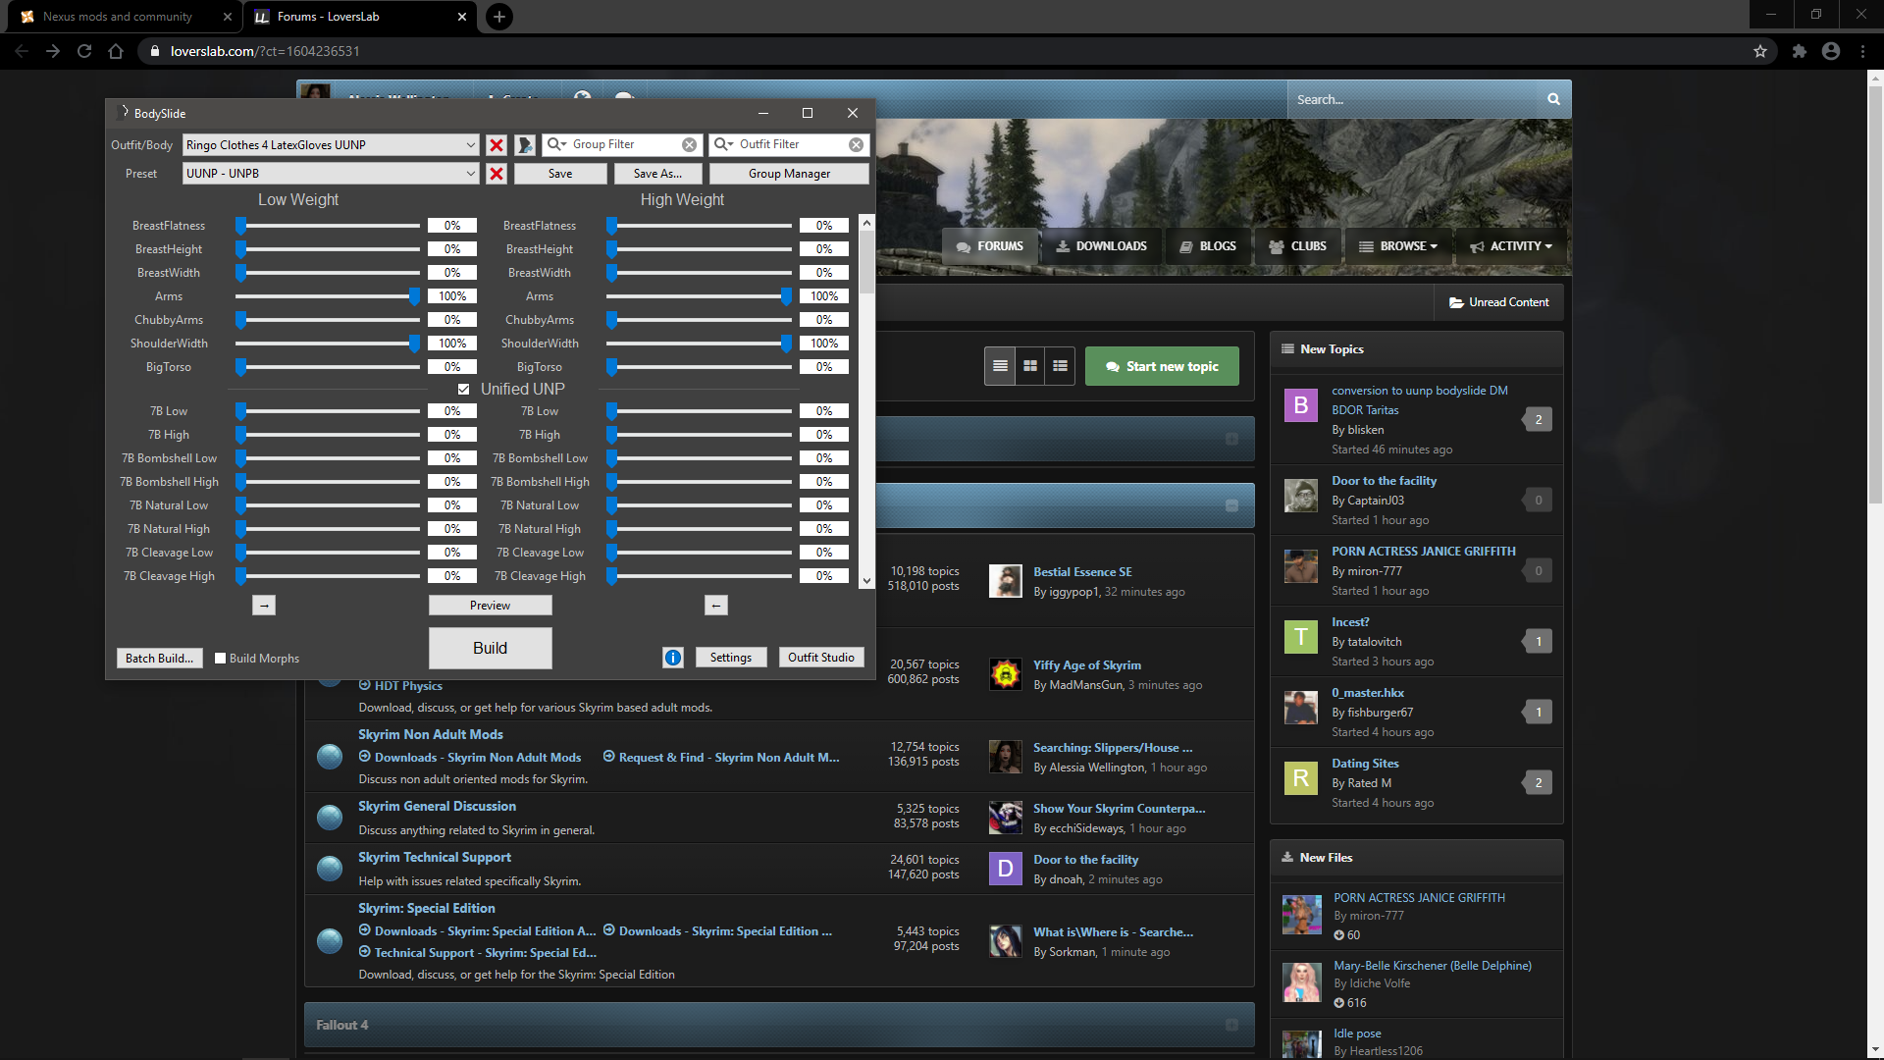This screenshot has width=1884, height=1060.
Task: Click the Skyrim Non Adult Mods forum icon
Action: point(330,757)
